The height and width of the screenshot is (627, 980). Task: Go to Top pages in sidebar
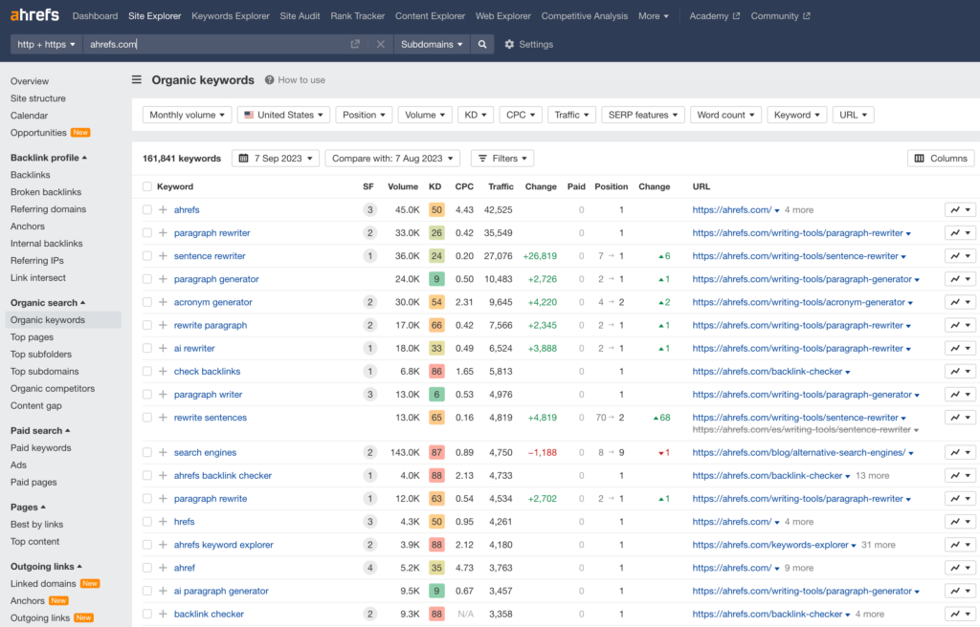pyautogui.click(x=32, y=337)
